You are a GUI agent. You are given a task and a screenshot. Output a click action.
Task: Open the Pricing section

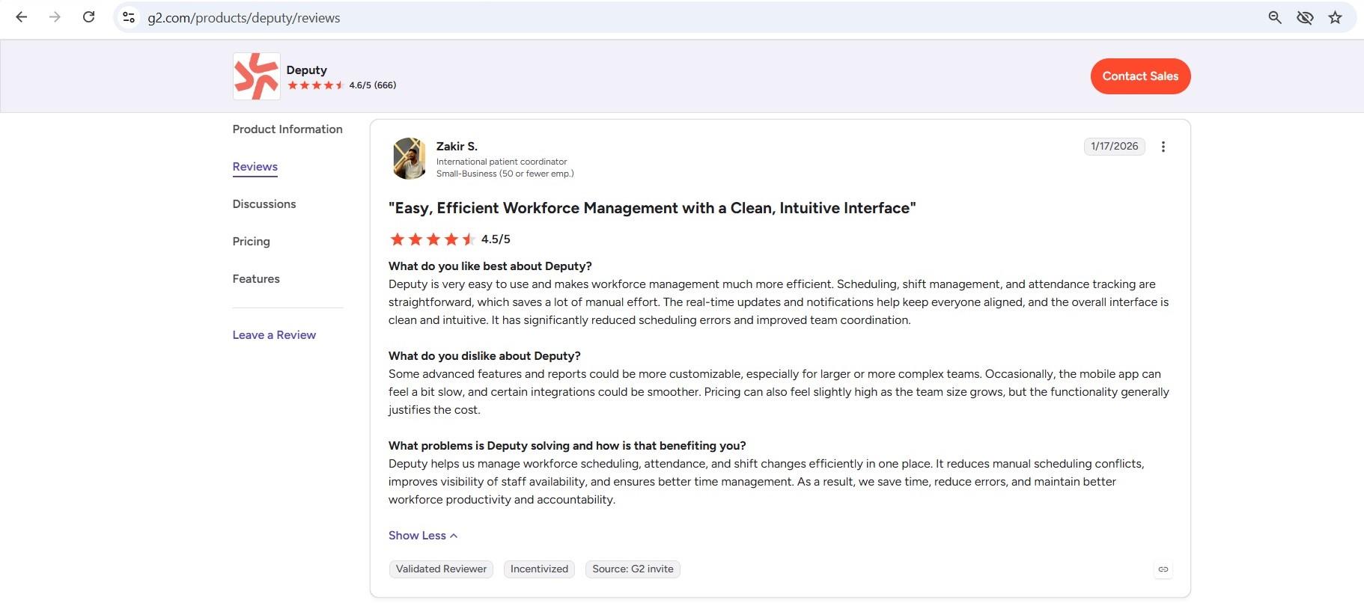(252, 242)
